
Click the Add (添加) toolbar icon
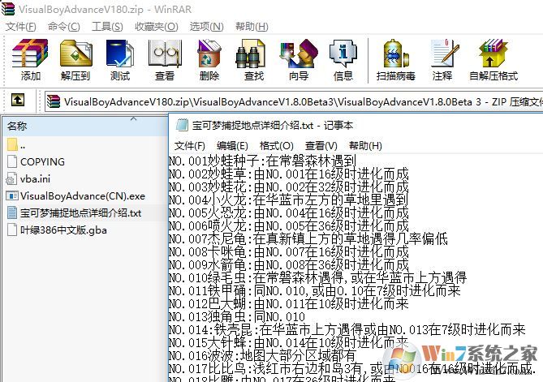30,54
